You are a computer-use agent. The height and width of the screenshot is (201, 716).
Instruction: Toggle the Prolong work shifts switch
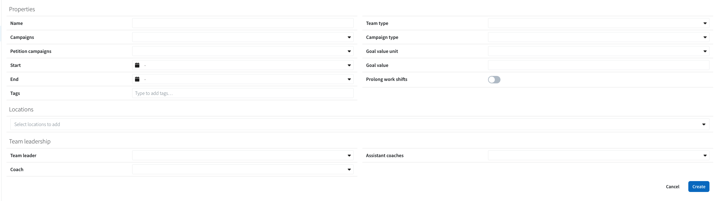tap(494, 80)
